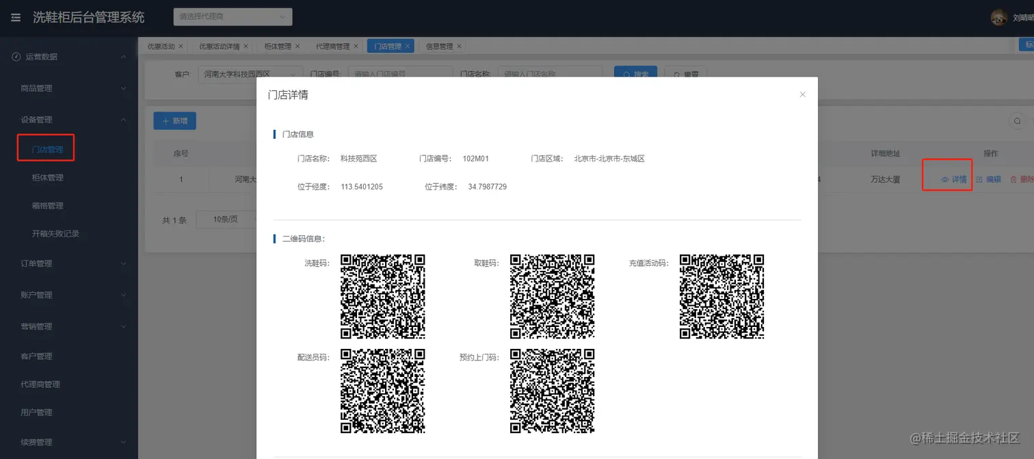Click the round search icon above the table
This screenshot has width=1034, height=459.
tap(1018, 121)
